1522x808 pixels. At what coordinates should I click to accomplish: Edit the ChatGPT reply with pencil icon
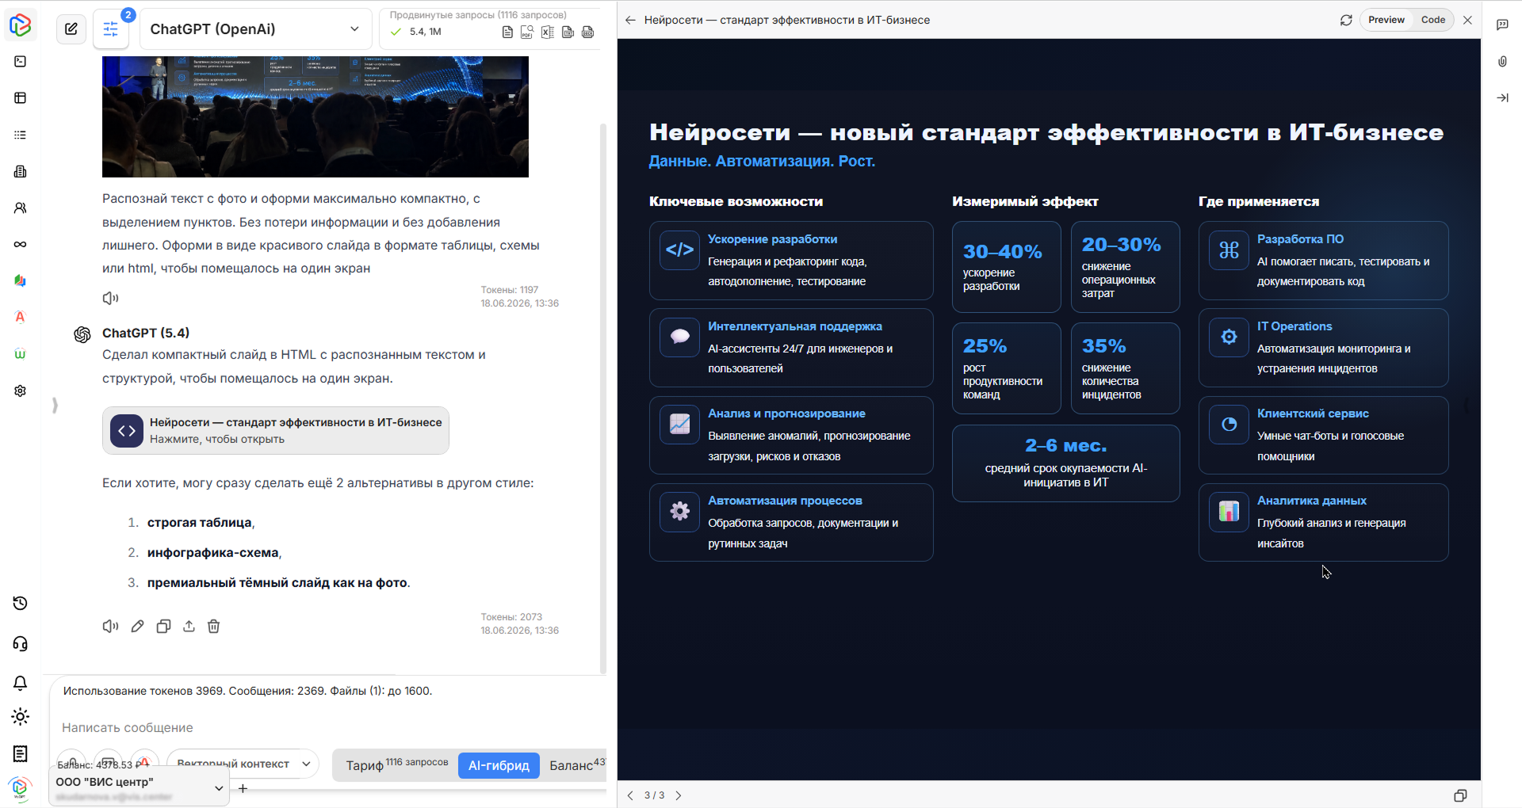[137, 626]
